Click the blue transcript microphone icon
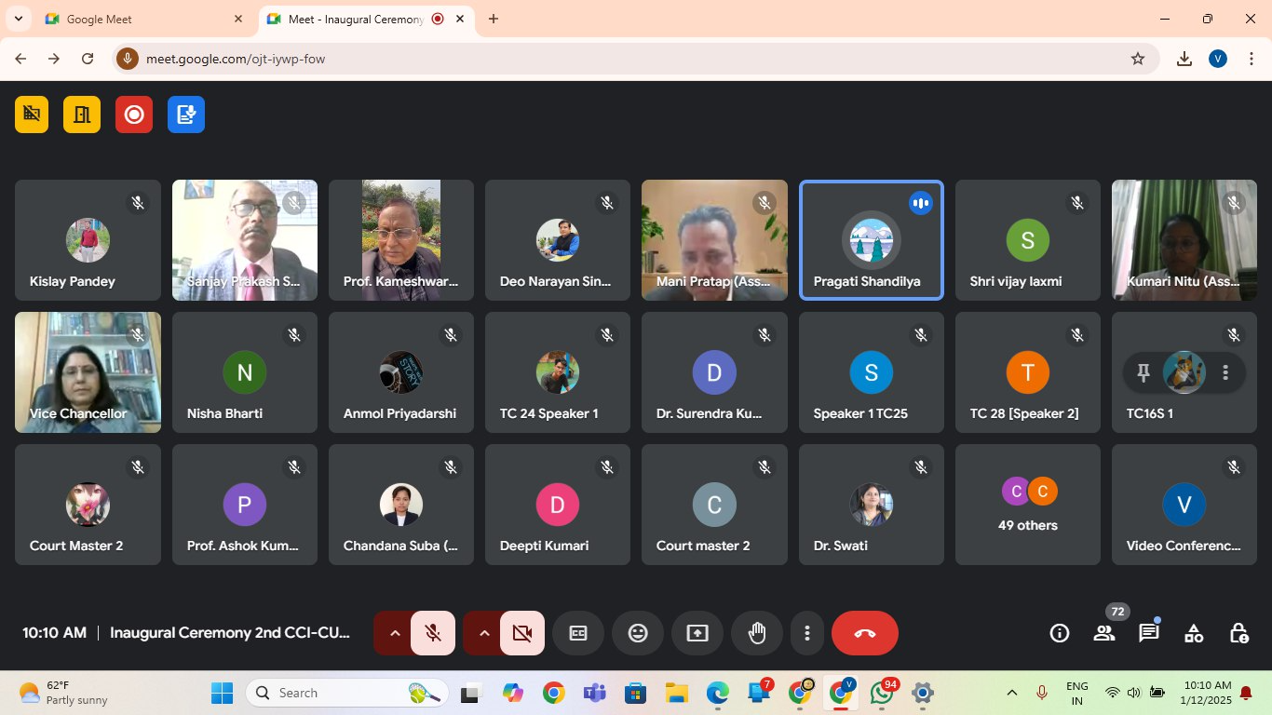This screenshot has height=715, width=1272. tap(186, 114)
